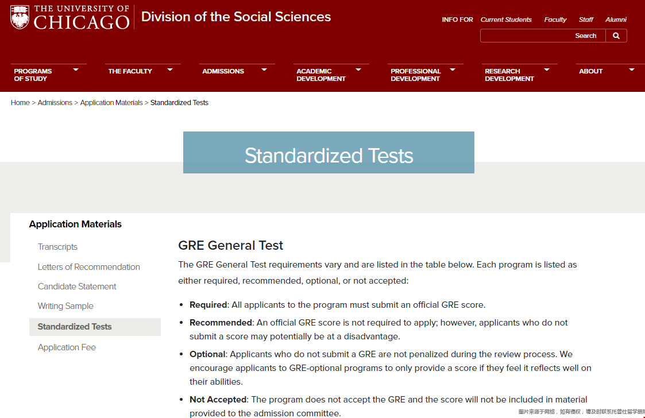Click the Standardized Tests page banner
This screenshot has width=645, height=418.
pos(329,153)
